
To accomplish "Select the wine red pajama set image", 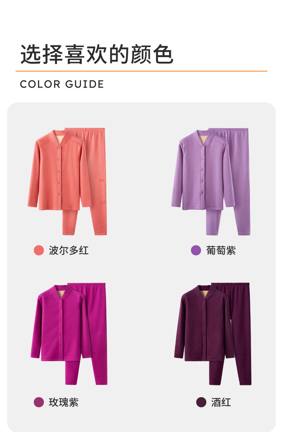I will point(212,334).
